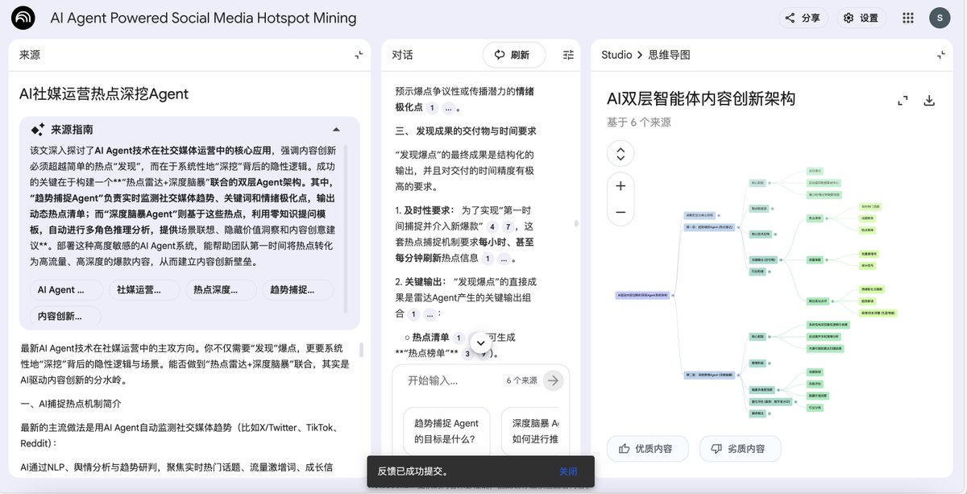Viewport: 967px width, 494px height.
Task: Click the mind map root node
Action: click(642, 295)
